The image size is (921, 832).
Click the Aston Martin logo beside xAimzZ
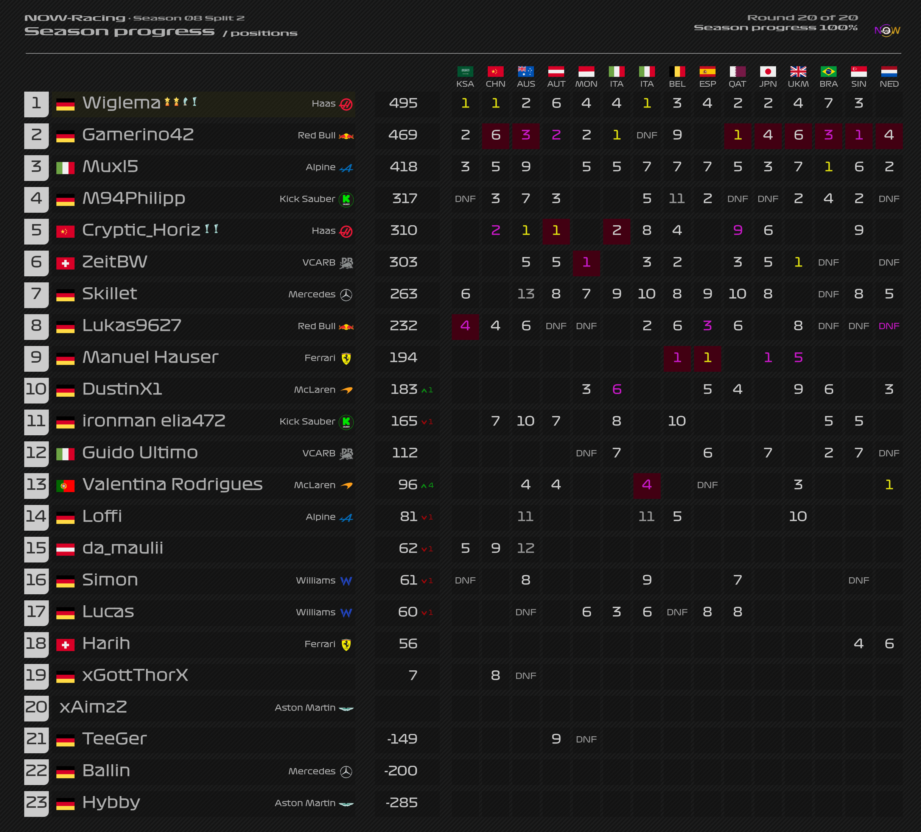pos(346,709)
